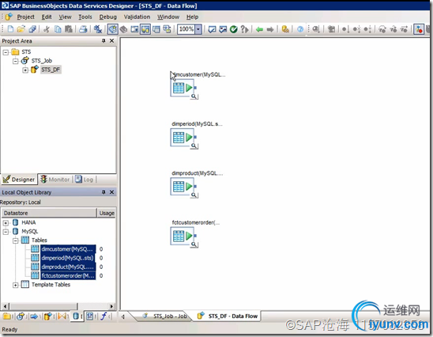Click the What's This help arrow icon
The image size is (433, 337).
point(245,29)
